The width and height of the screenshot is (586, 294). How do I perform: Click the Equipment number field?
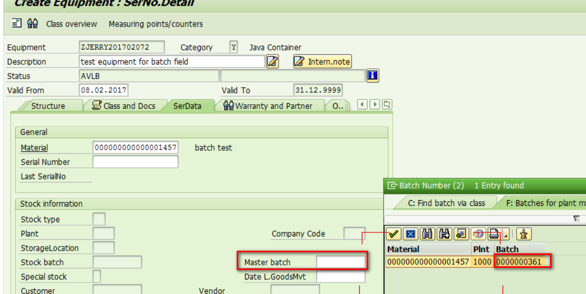[121, 47]
